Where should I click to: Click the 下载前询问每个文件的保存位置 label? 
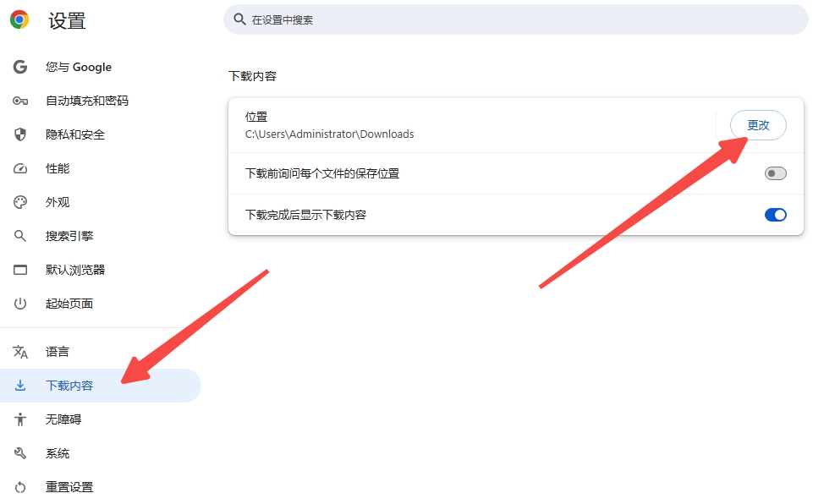coord(322,173)
